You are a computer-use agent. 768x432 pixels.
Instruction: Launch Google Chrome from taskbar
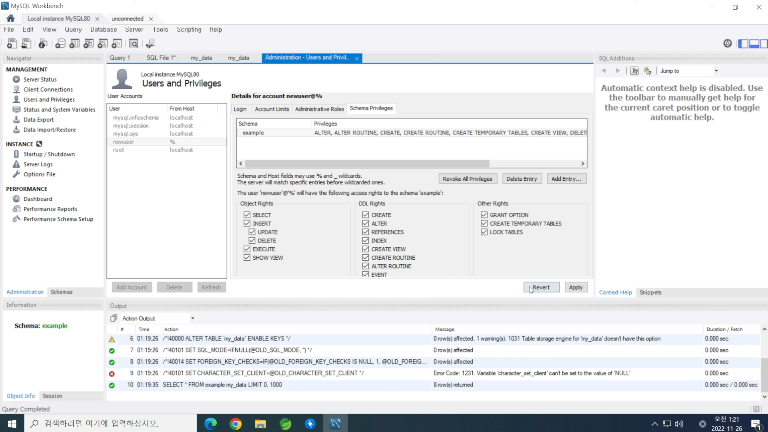[x=236, y=424]
